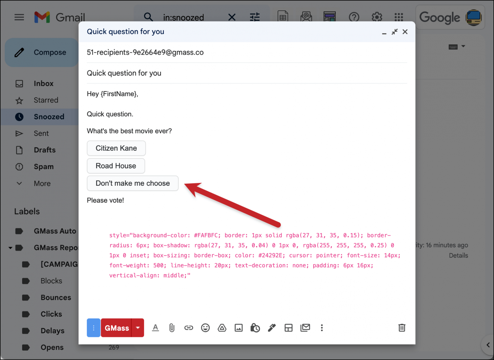The width and height of the screenshot is (494, 360).
Task: Open the Spam folder
Action: [x=44, y=166]
